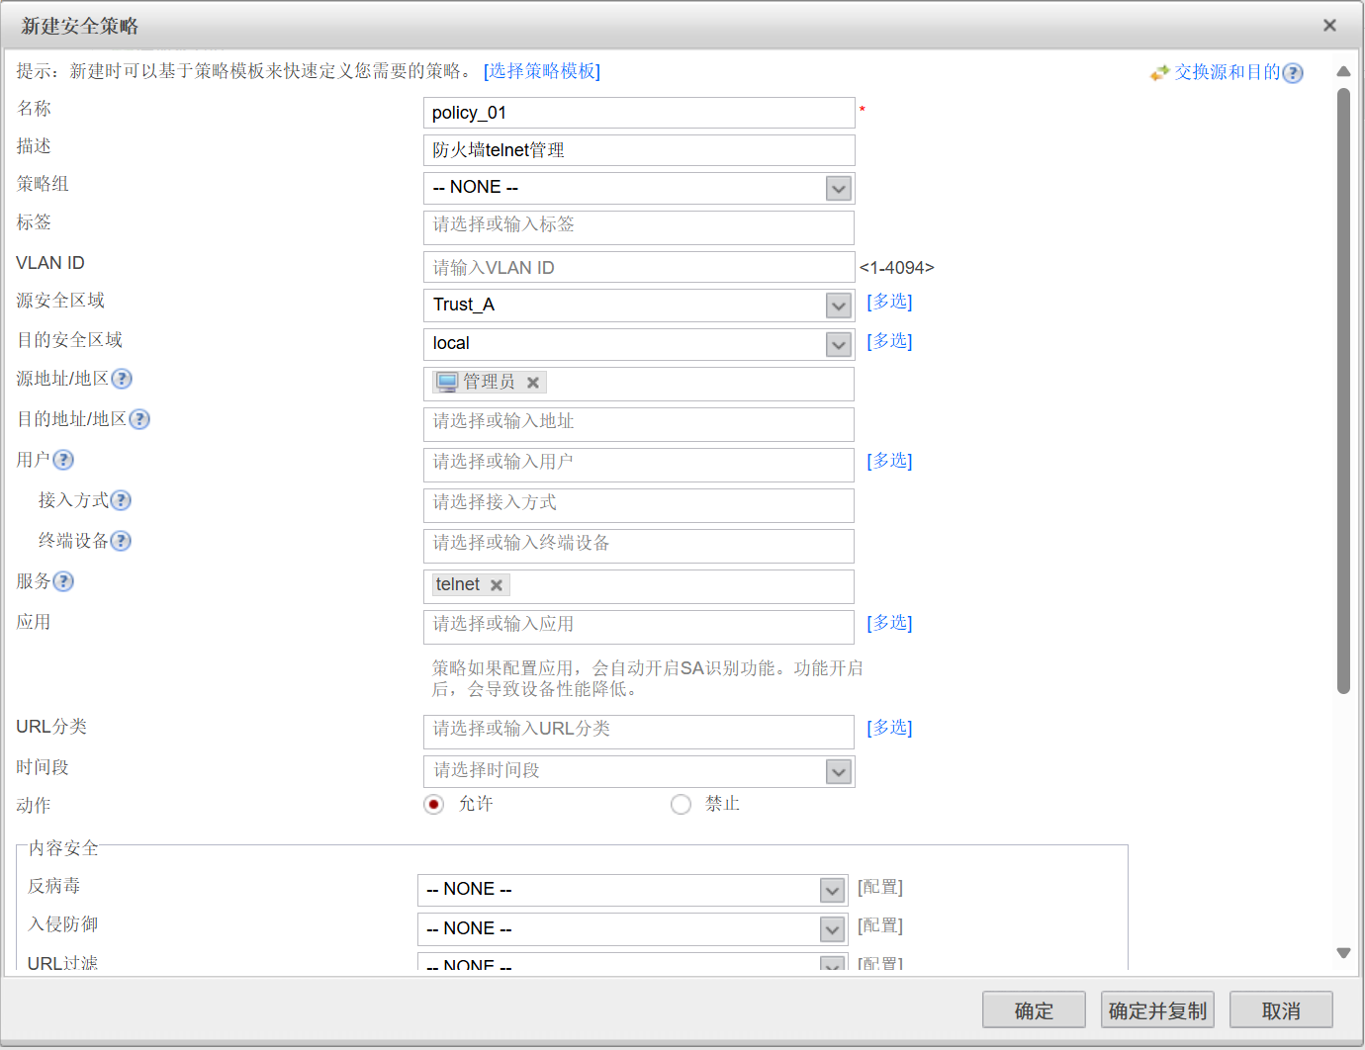Image resolution: width=1365 pixels, height=1050 pixels.
Task: Click the 确定并复制 button
Action: pos(1157,1009)
